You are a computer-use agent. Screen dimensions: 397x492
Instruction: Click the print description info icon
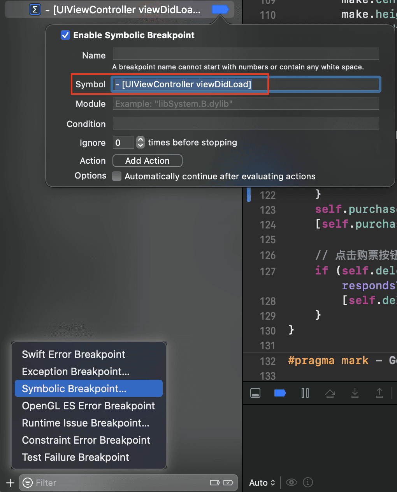click(x=308, y=483)
